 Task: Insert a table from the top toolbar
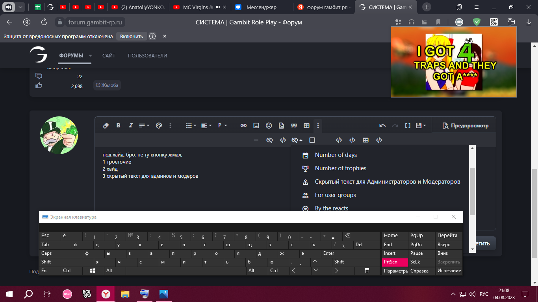[x=306, y=125]
